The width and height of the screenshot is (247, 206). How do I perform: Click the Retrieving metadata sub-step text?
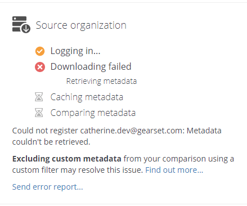click(101, 81)
